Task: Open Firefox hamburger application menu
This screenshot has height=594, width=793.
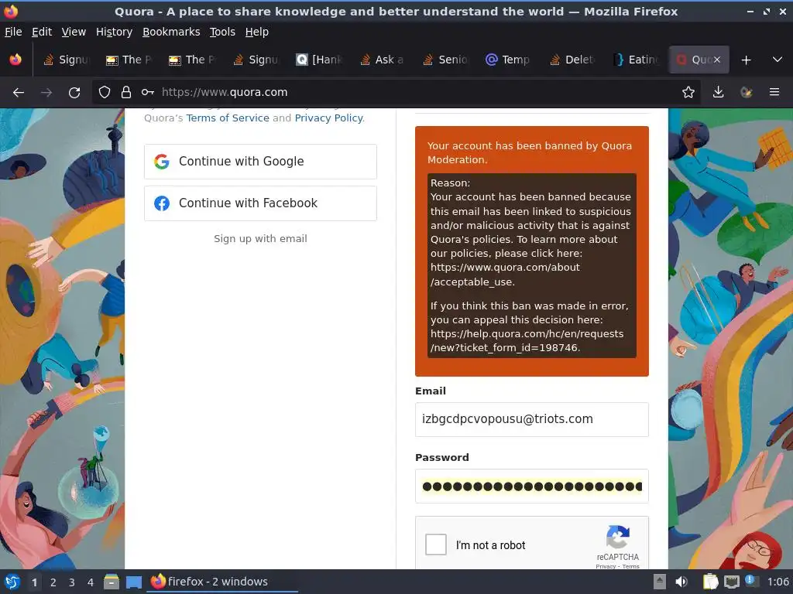Action: [x=774, y=92]
